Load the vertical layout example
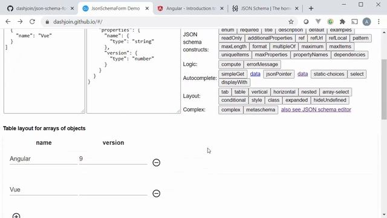387x218 pixels. pyautogui.click(x=259, y=92)
